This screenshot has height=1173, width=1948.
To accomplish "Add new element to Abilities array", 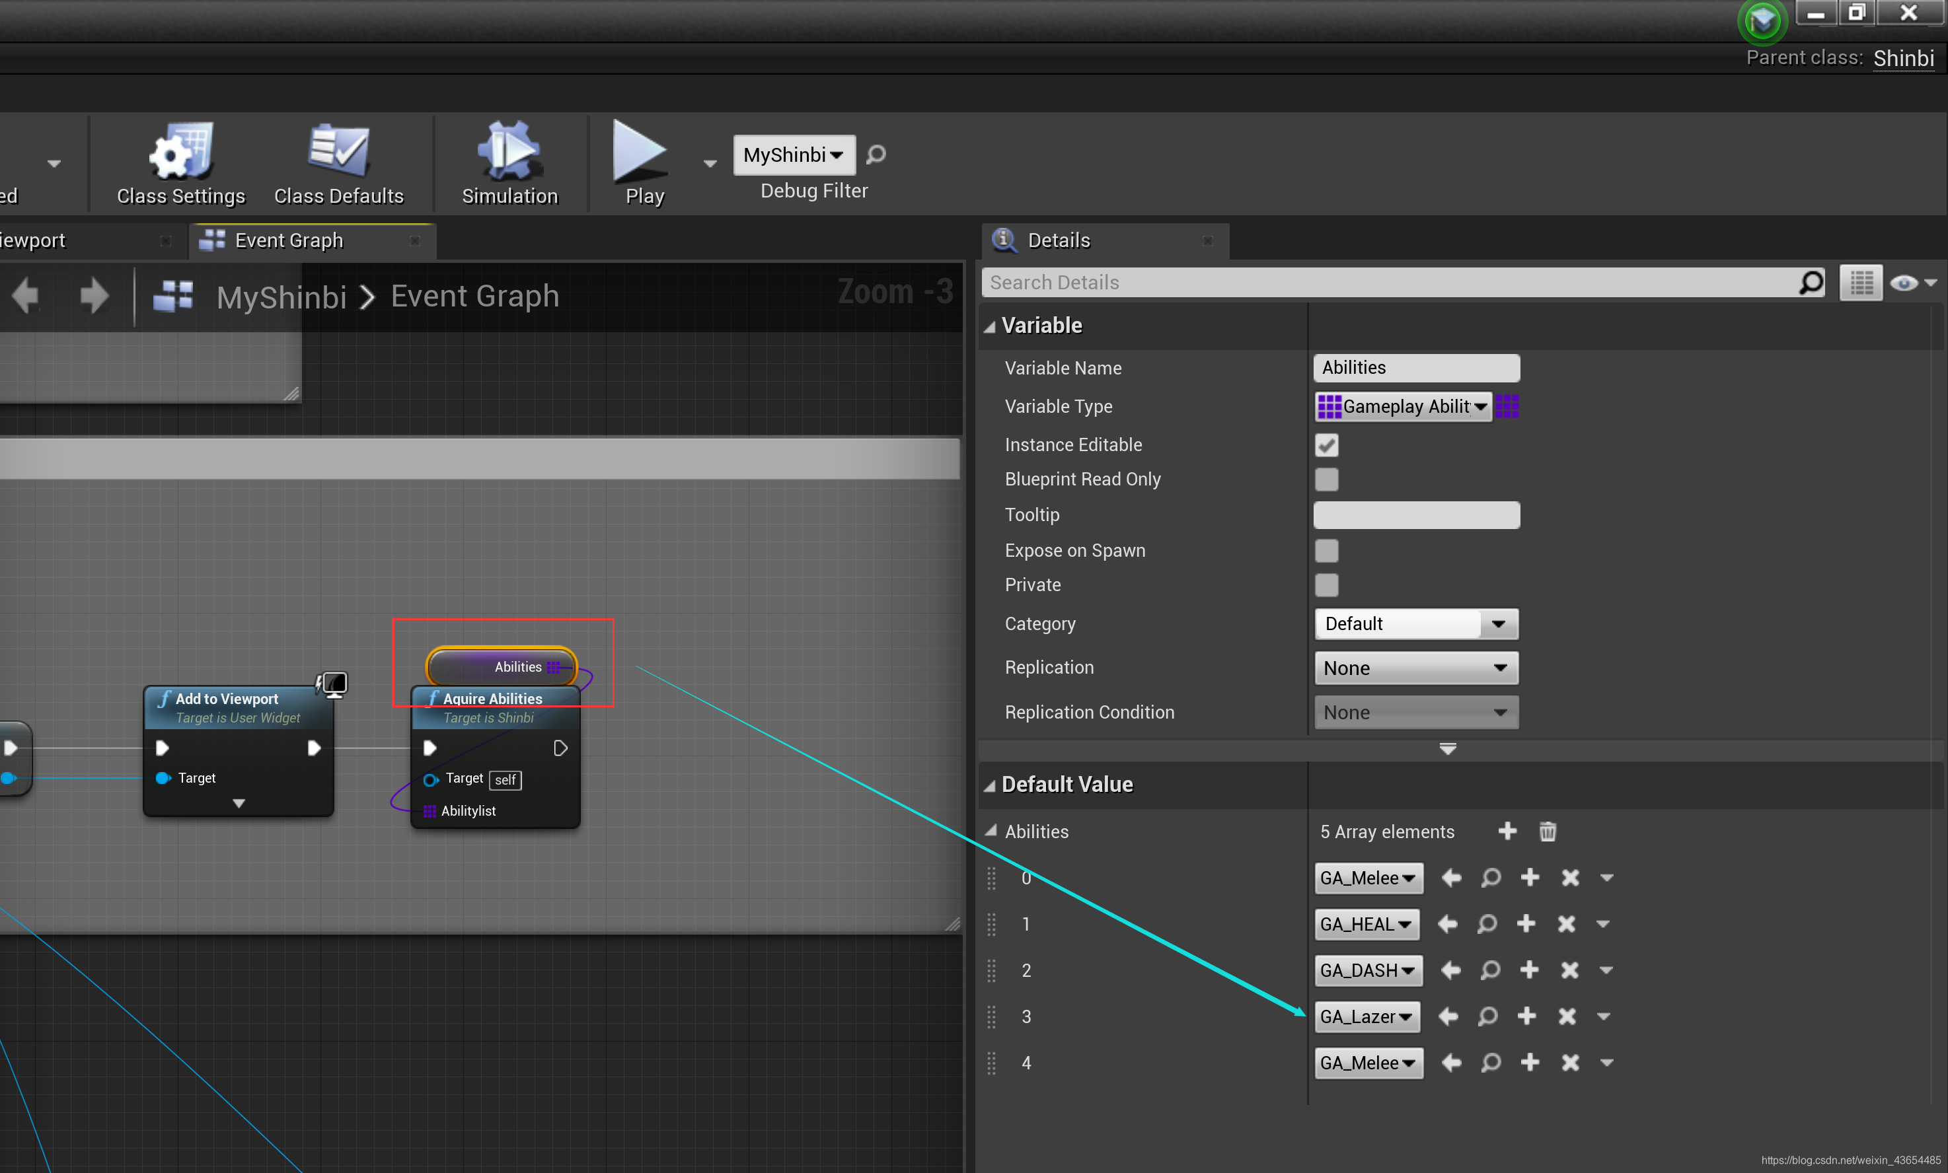I will click(1507, 832).
